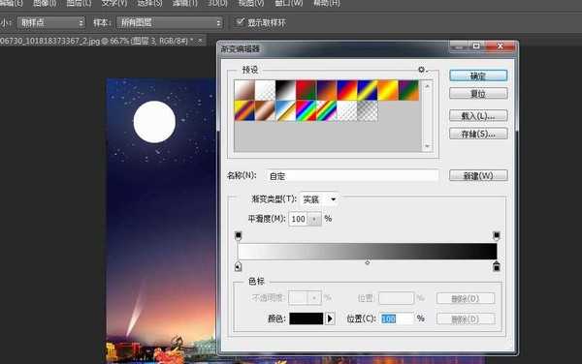The height and width of the screenshot is (364, 582).
Task: Click the midpoint diamond under the gradient bar
Action: 368,262
